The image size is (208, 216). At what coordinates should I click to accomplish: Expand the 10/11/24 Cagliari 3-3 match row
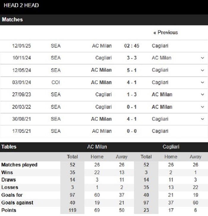coord(202,58)
